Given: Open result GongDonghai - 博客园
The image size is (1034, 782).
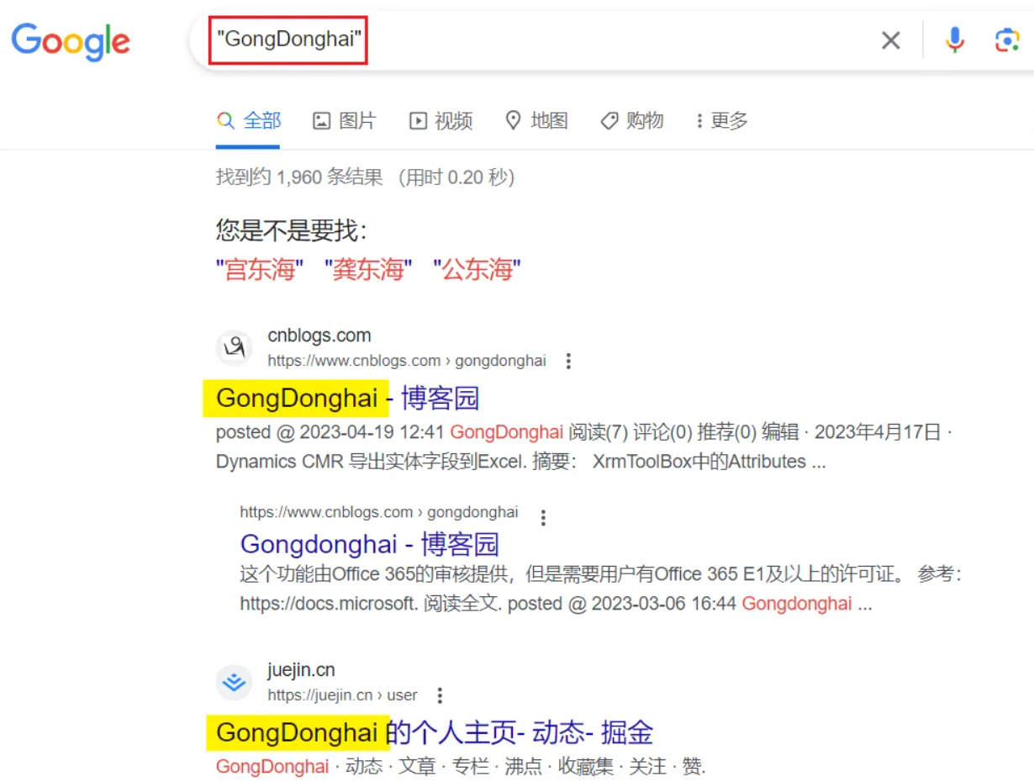Looking at the screenshot, I should pyautogui.click(x=348, y=398).
